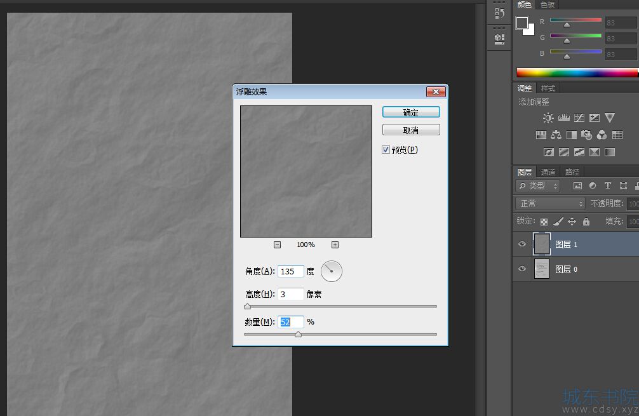
Task: Filter layers by shape layers
Action: (623, 186)
